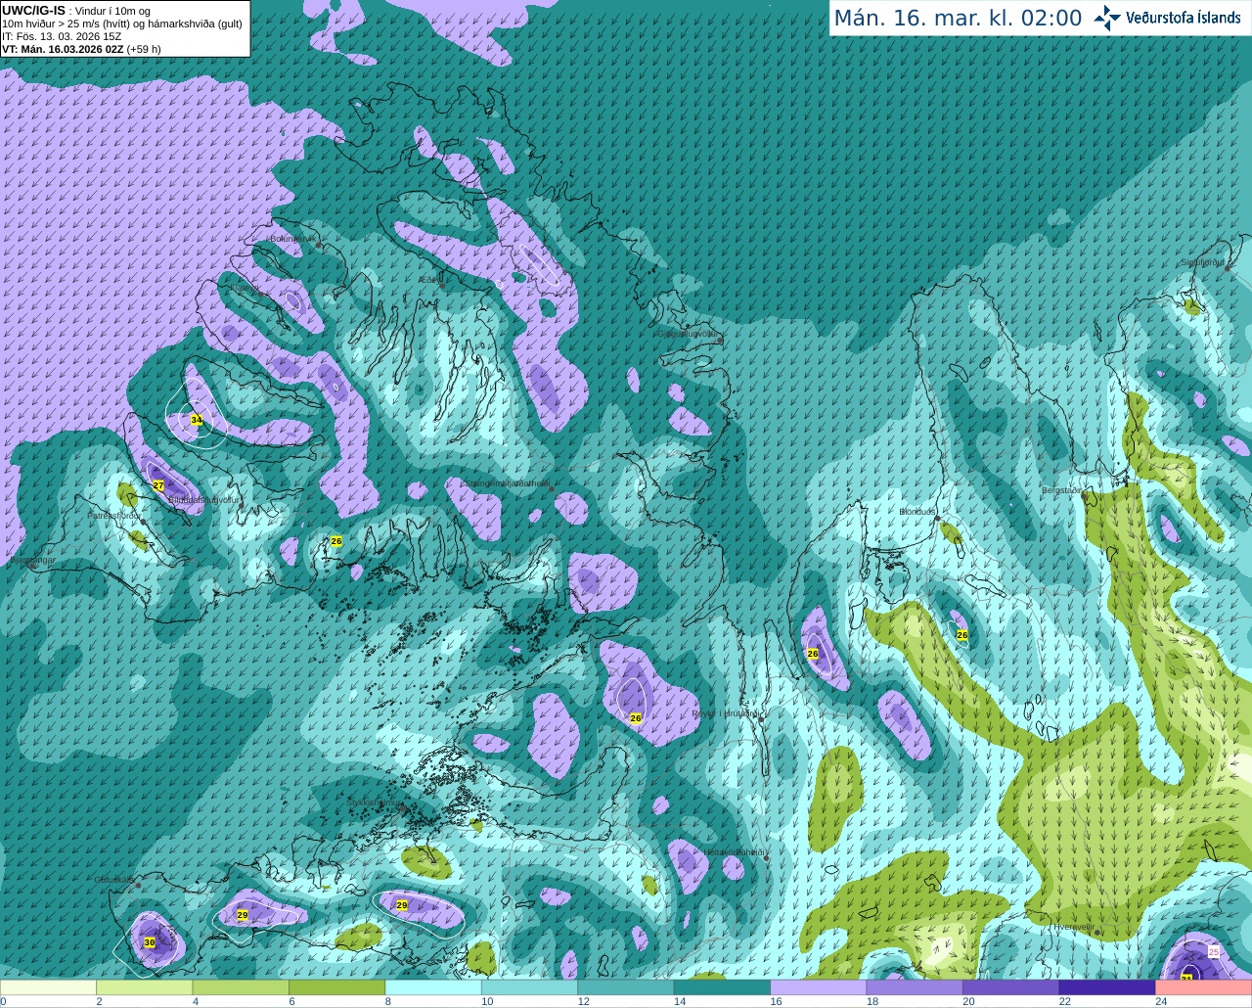Click the 29 gust marker south of Stykkishólmur
1252x1008 pixels.
(x=402, y=905)
